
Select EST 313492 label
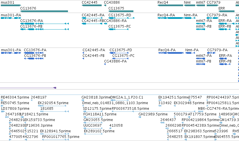[x=165, y=103]
